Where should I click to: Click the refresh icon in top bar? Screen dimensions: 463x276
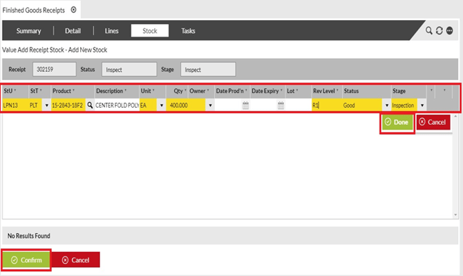[x=439, y=31]
